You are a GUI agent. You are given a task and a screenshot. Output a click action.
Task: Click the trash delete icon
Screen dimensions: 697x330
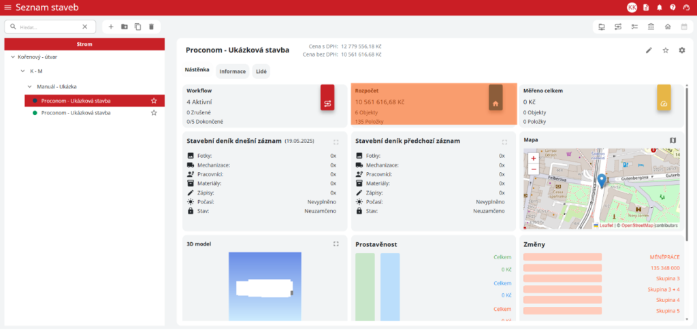(x=151, y=27)
